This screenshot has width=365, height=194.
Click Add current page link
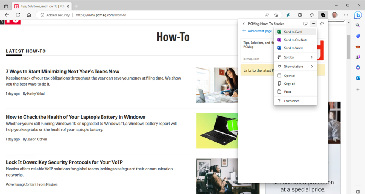click(257, 31)
